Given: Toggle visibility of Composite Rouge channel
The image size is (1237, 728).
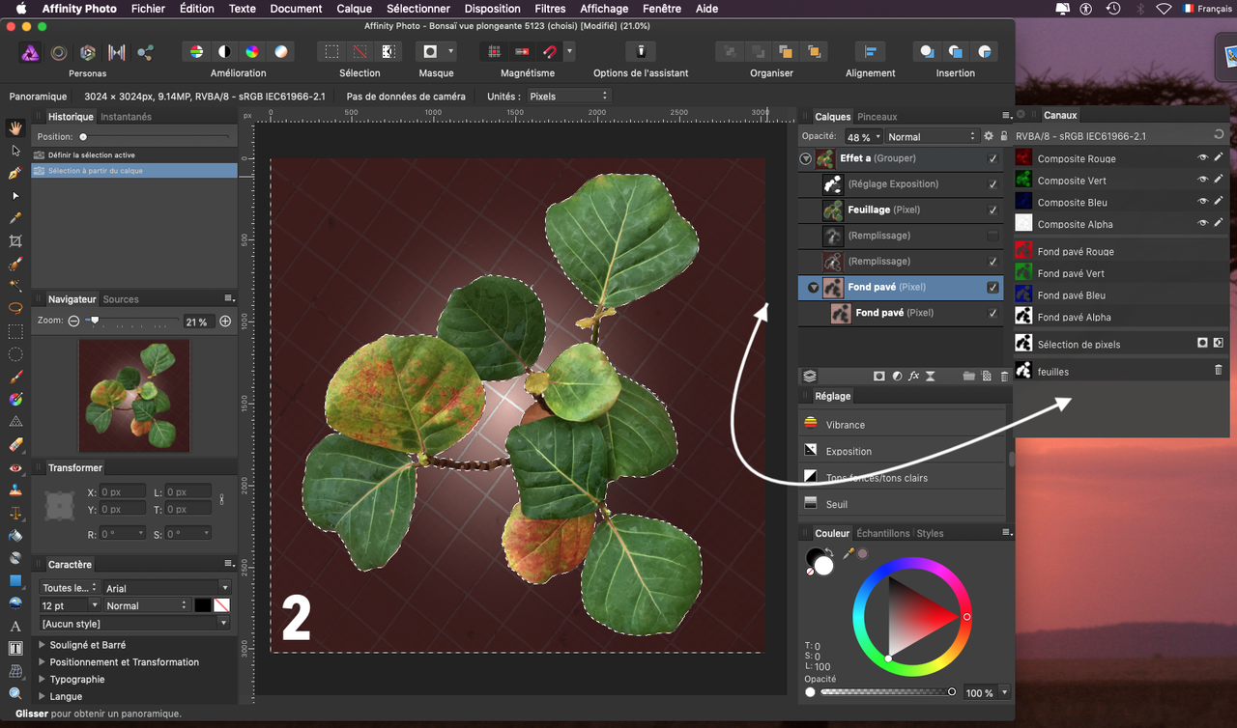Looking at the screenshot, I should click(x=1203, y=157).
